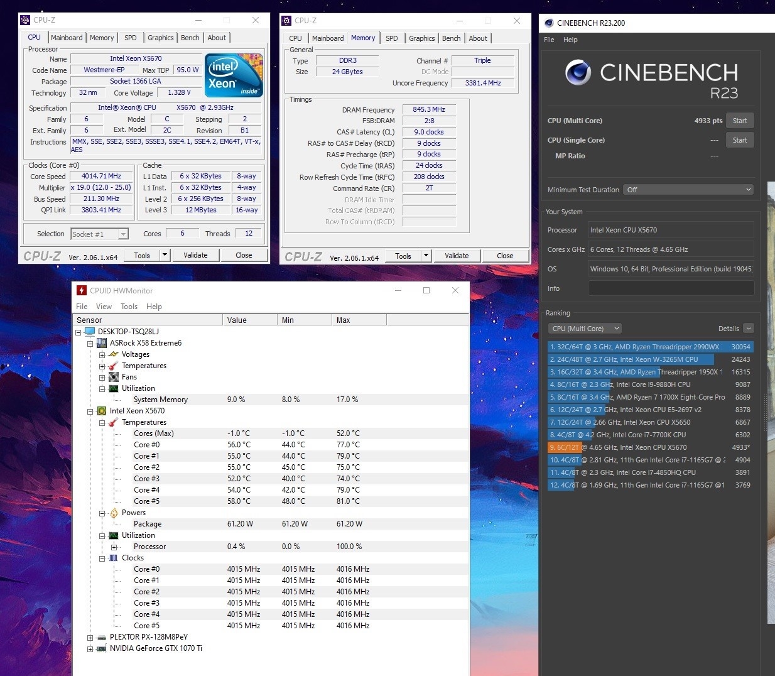Click the Info input field in Cinebench
Image resolution: width=775 pixels, height=676 pixels.
click(x=670, y=288)
